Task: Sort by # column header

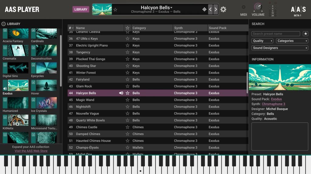Action: (x=71, y=28)
